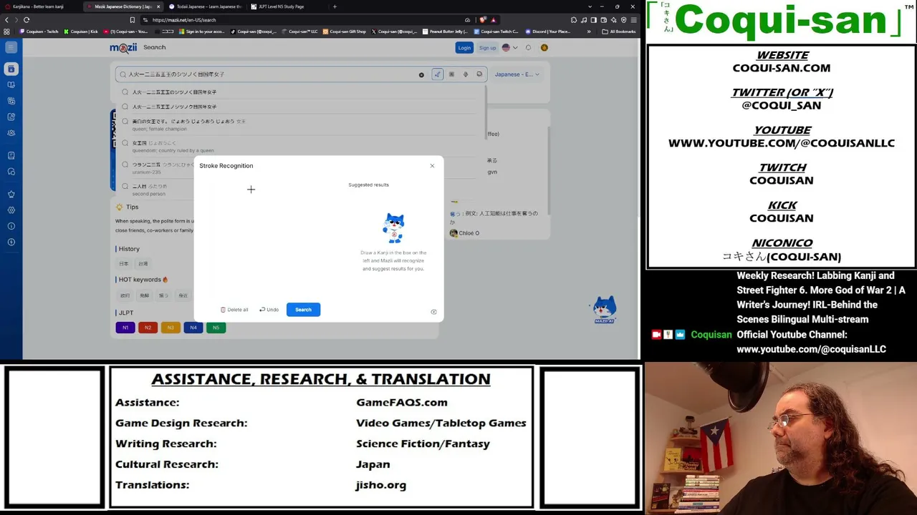Image resolution: width=917 pixels, height=515 pixels.
Task: Click the info circle sidebar icon
Action: pos(11,226)
